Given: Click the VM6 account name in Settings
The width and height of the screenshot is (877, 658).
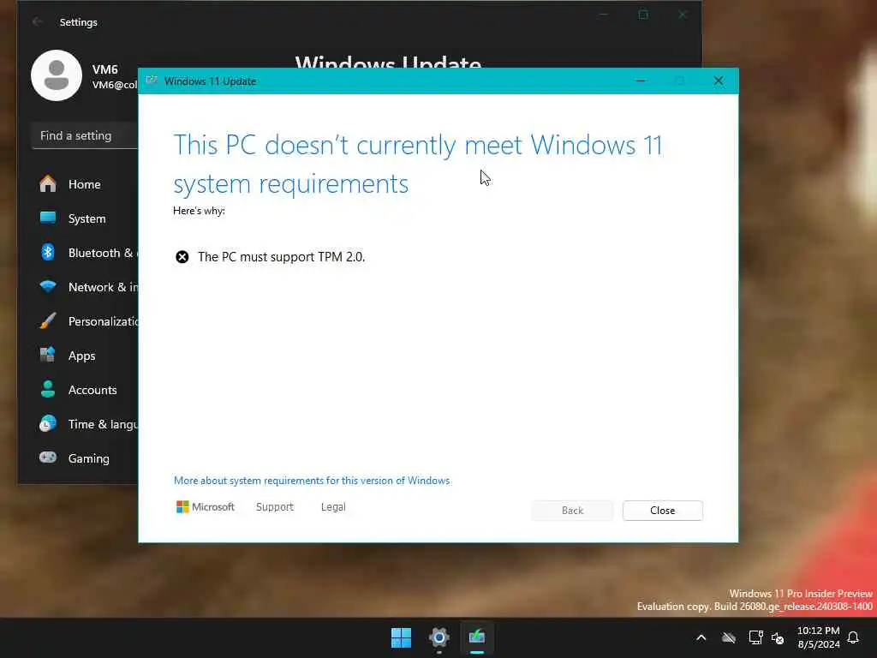Looking at the screenshot, I should tap(105, 69).
